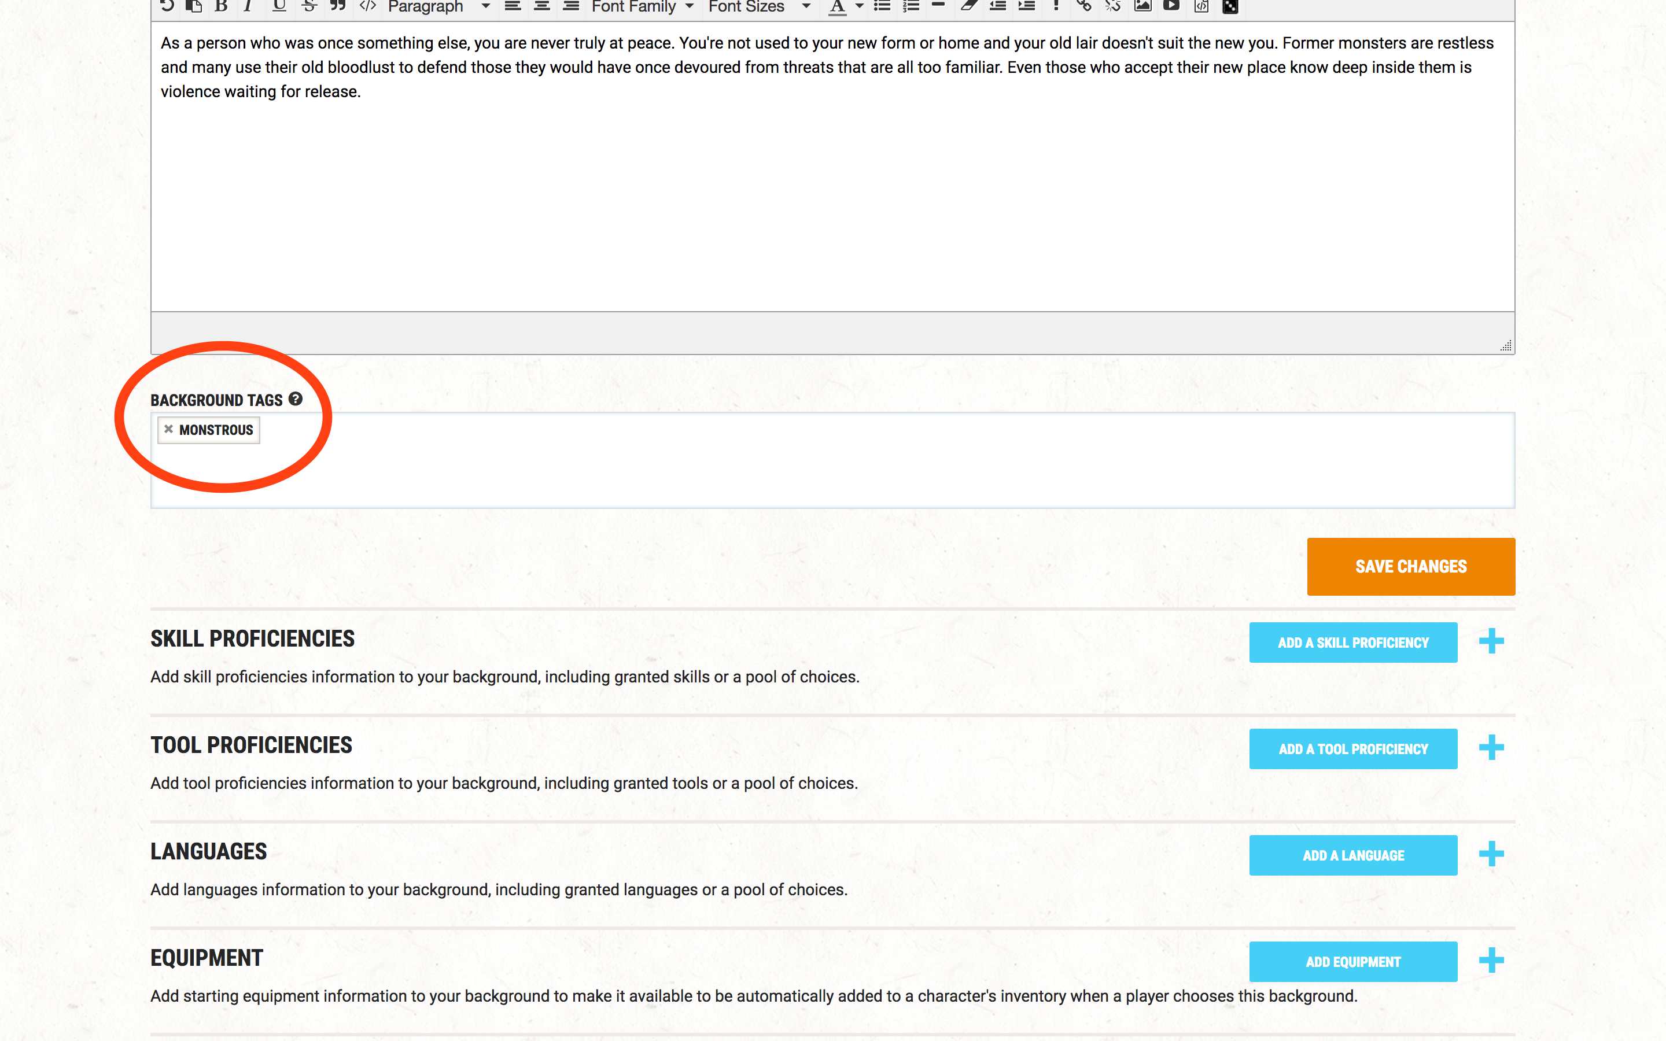This screenshot has height=1041, width=1666.
Task: Click the insert video icon
Action: click(x=1171, y=6)
